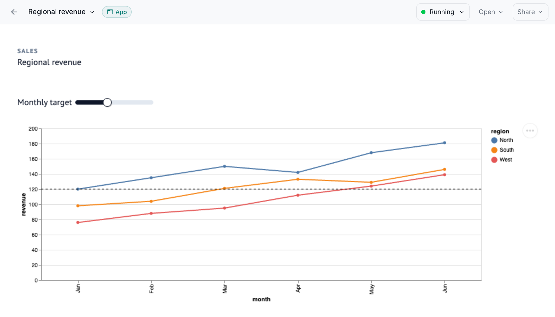Open the Share dropdown
The width and height of the screenshot is (555, 317).
[530, 12]
